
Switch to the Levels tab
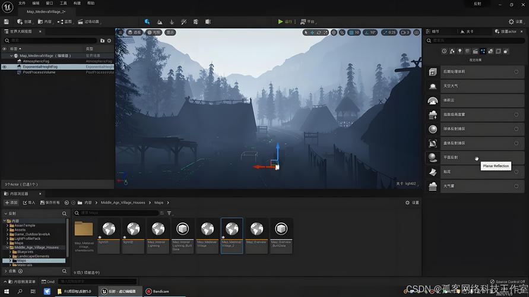[467, 31]
